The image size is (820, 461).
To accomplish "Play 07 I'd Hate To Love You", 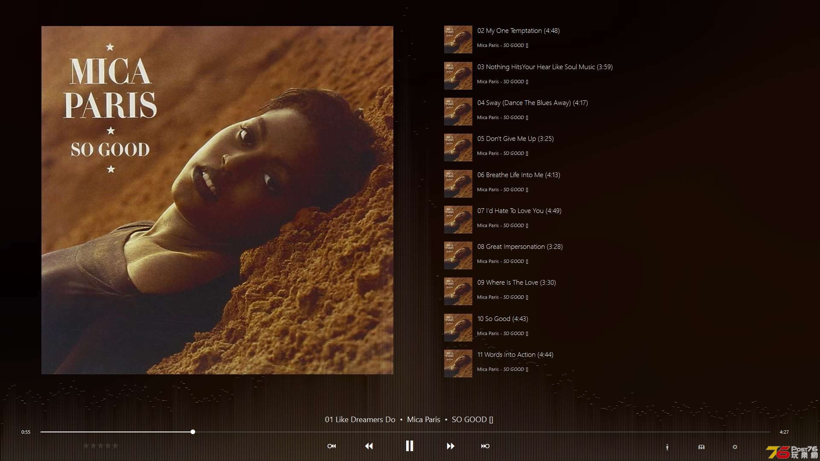I will (519, 211).
